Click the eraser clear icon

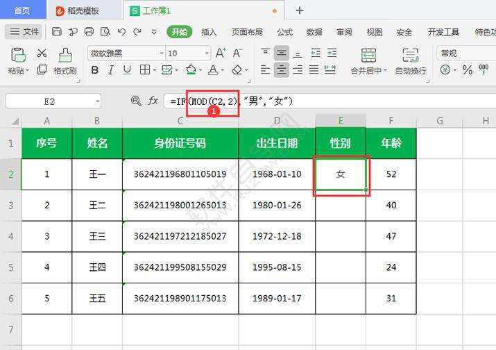pos(237,70)
